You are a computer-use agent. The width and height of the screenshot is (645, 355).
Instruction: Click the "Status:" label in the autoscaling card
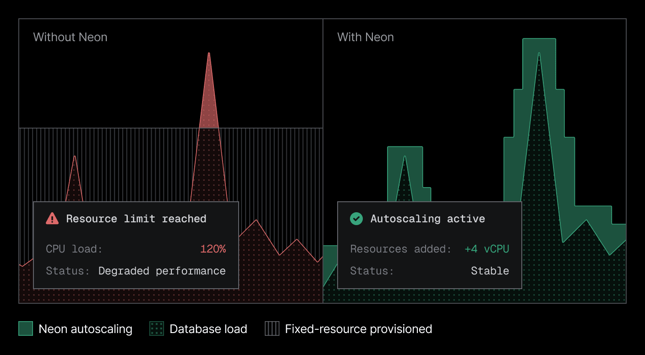pos(372,271)
